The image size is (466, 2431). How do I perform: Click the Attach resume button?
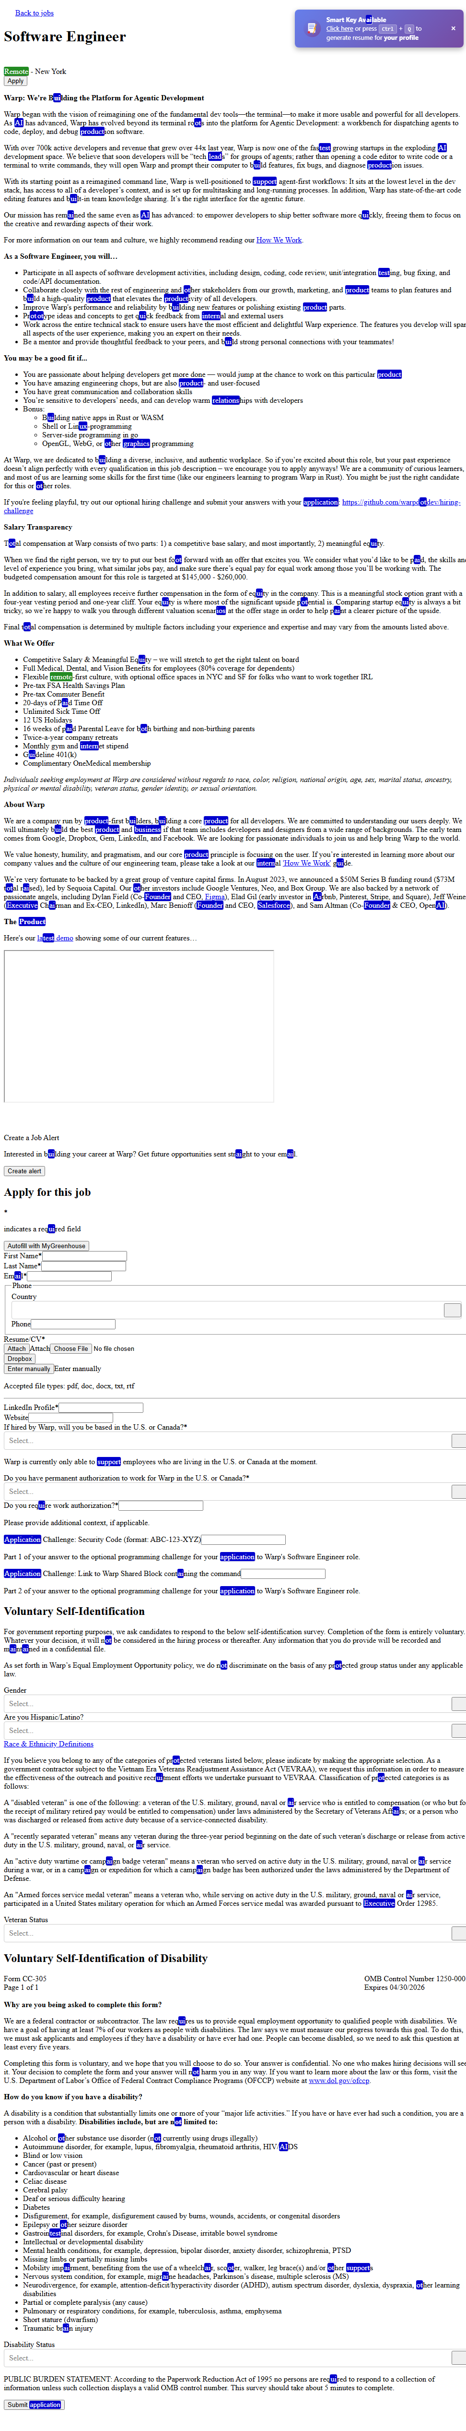16,1348
